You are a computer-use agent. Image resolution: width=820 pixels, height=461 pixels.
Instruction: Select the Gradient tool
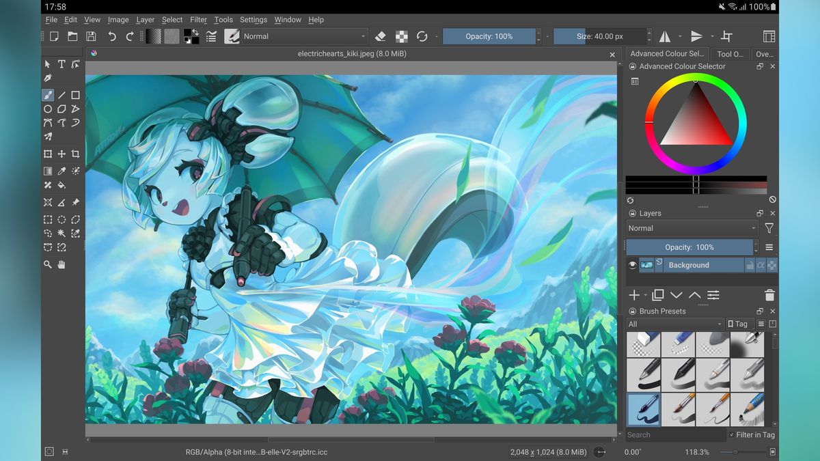point(48,171)
